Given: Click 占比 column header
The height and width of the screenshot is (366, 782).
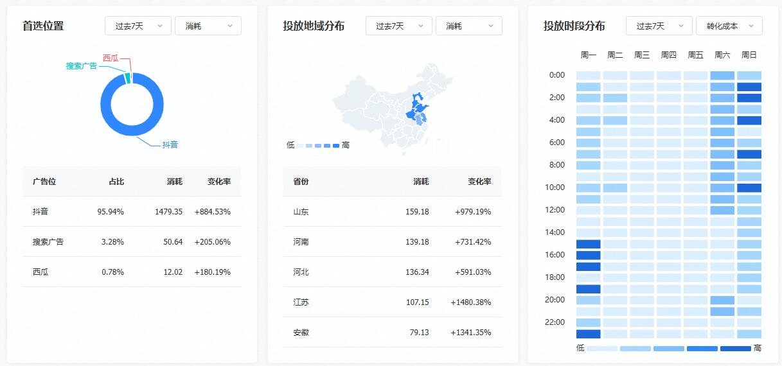Looking at the screenshot, I should click(116, 182).
